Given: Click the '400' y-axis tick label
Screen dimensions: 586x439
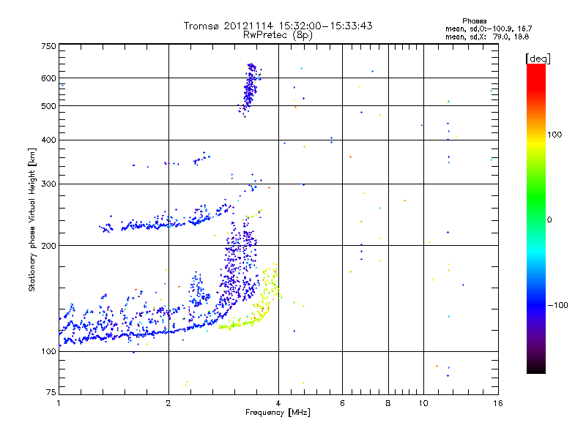Looking at the screenshot, I should coord(48,140).
